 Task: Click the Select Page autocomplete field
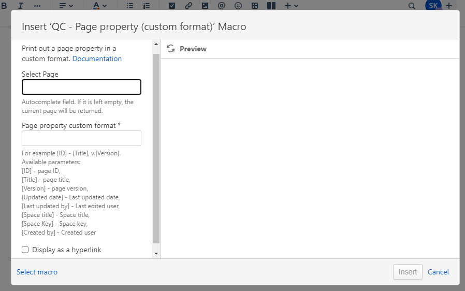[x=81, y=87]
